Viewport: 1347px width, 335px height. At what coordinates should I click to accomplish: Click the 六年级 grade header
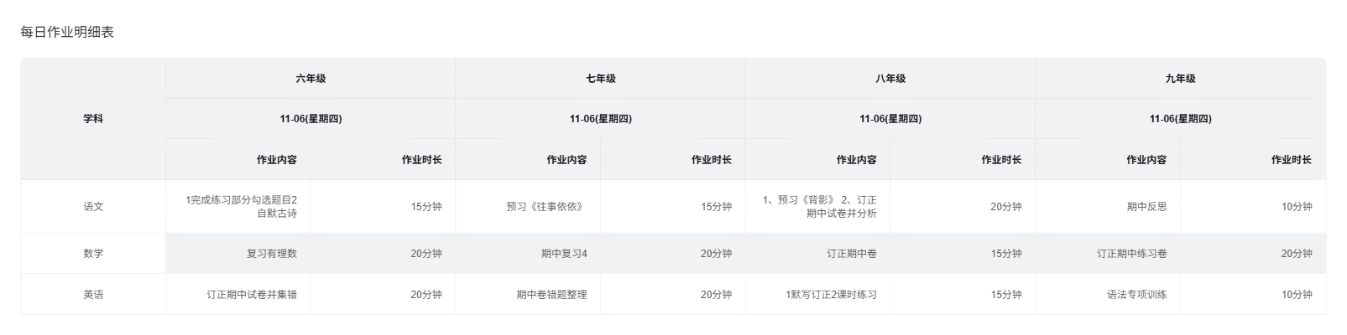[311, 79]
